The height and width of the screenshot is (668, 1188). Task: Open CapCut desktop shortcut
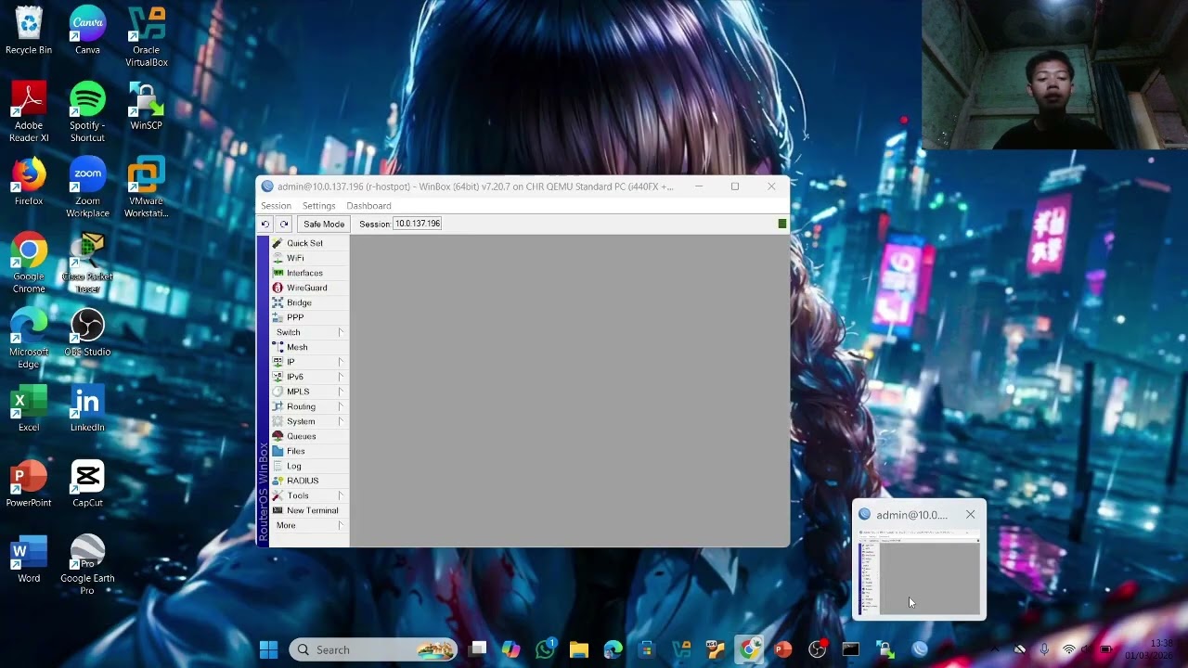(87, 483)
